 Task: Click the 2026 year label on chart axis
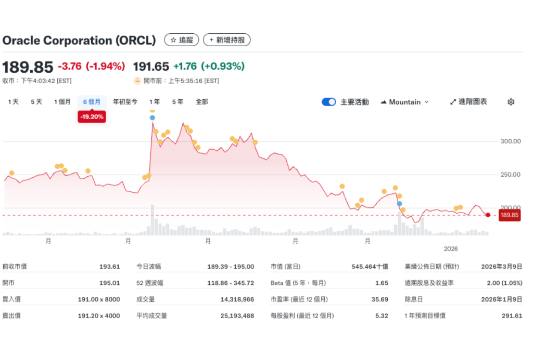(x=451, y=249)
